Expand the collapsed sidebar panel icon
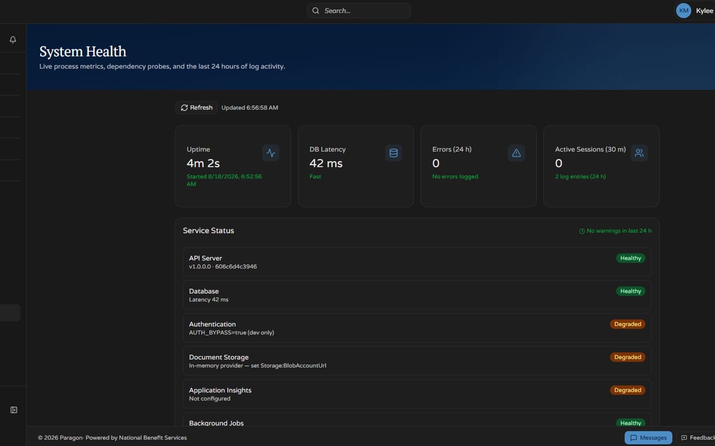Viewport: 715px width, 446px height. coord(14,410)
